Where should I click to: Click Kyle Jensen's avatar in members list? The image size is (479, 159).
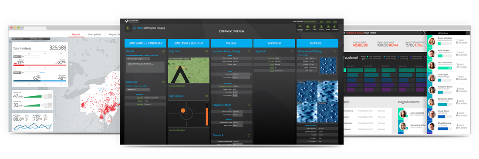pos(432,54)
